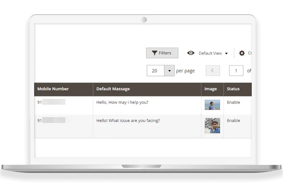
Task: Open the second row's profile image thumbnail
Action: (x=212, y=125)
